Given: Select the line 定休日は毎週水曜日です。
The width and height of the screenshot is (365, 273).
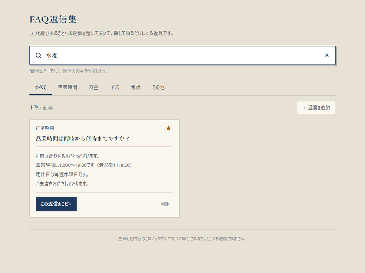Looking at the screenshot, I should 62,175.
